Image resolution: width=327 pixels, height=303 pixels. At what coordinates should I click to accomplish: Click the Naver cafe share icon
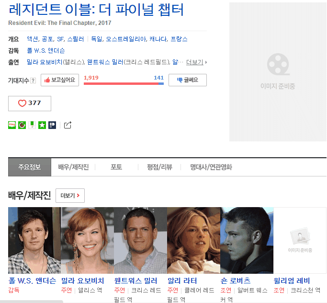click(x=22, y=125)
